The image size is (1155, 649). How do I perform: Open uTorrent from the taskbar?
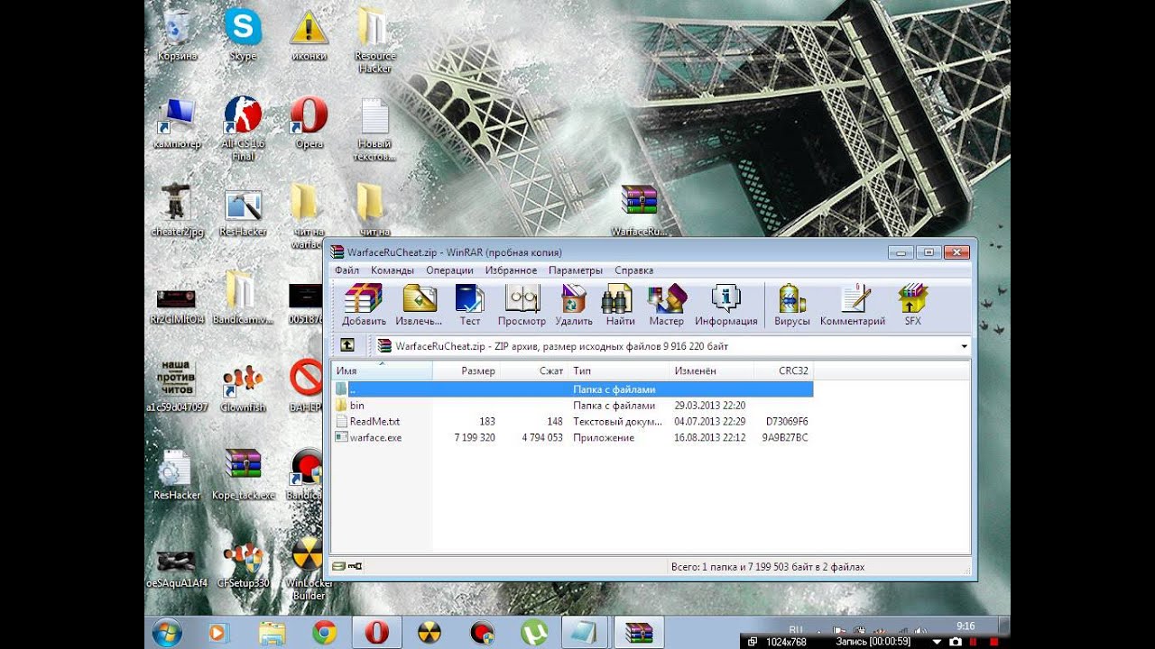[x=534, y=633]
